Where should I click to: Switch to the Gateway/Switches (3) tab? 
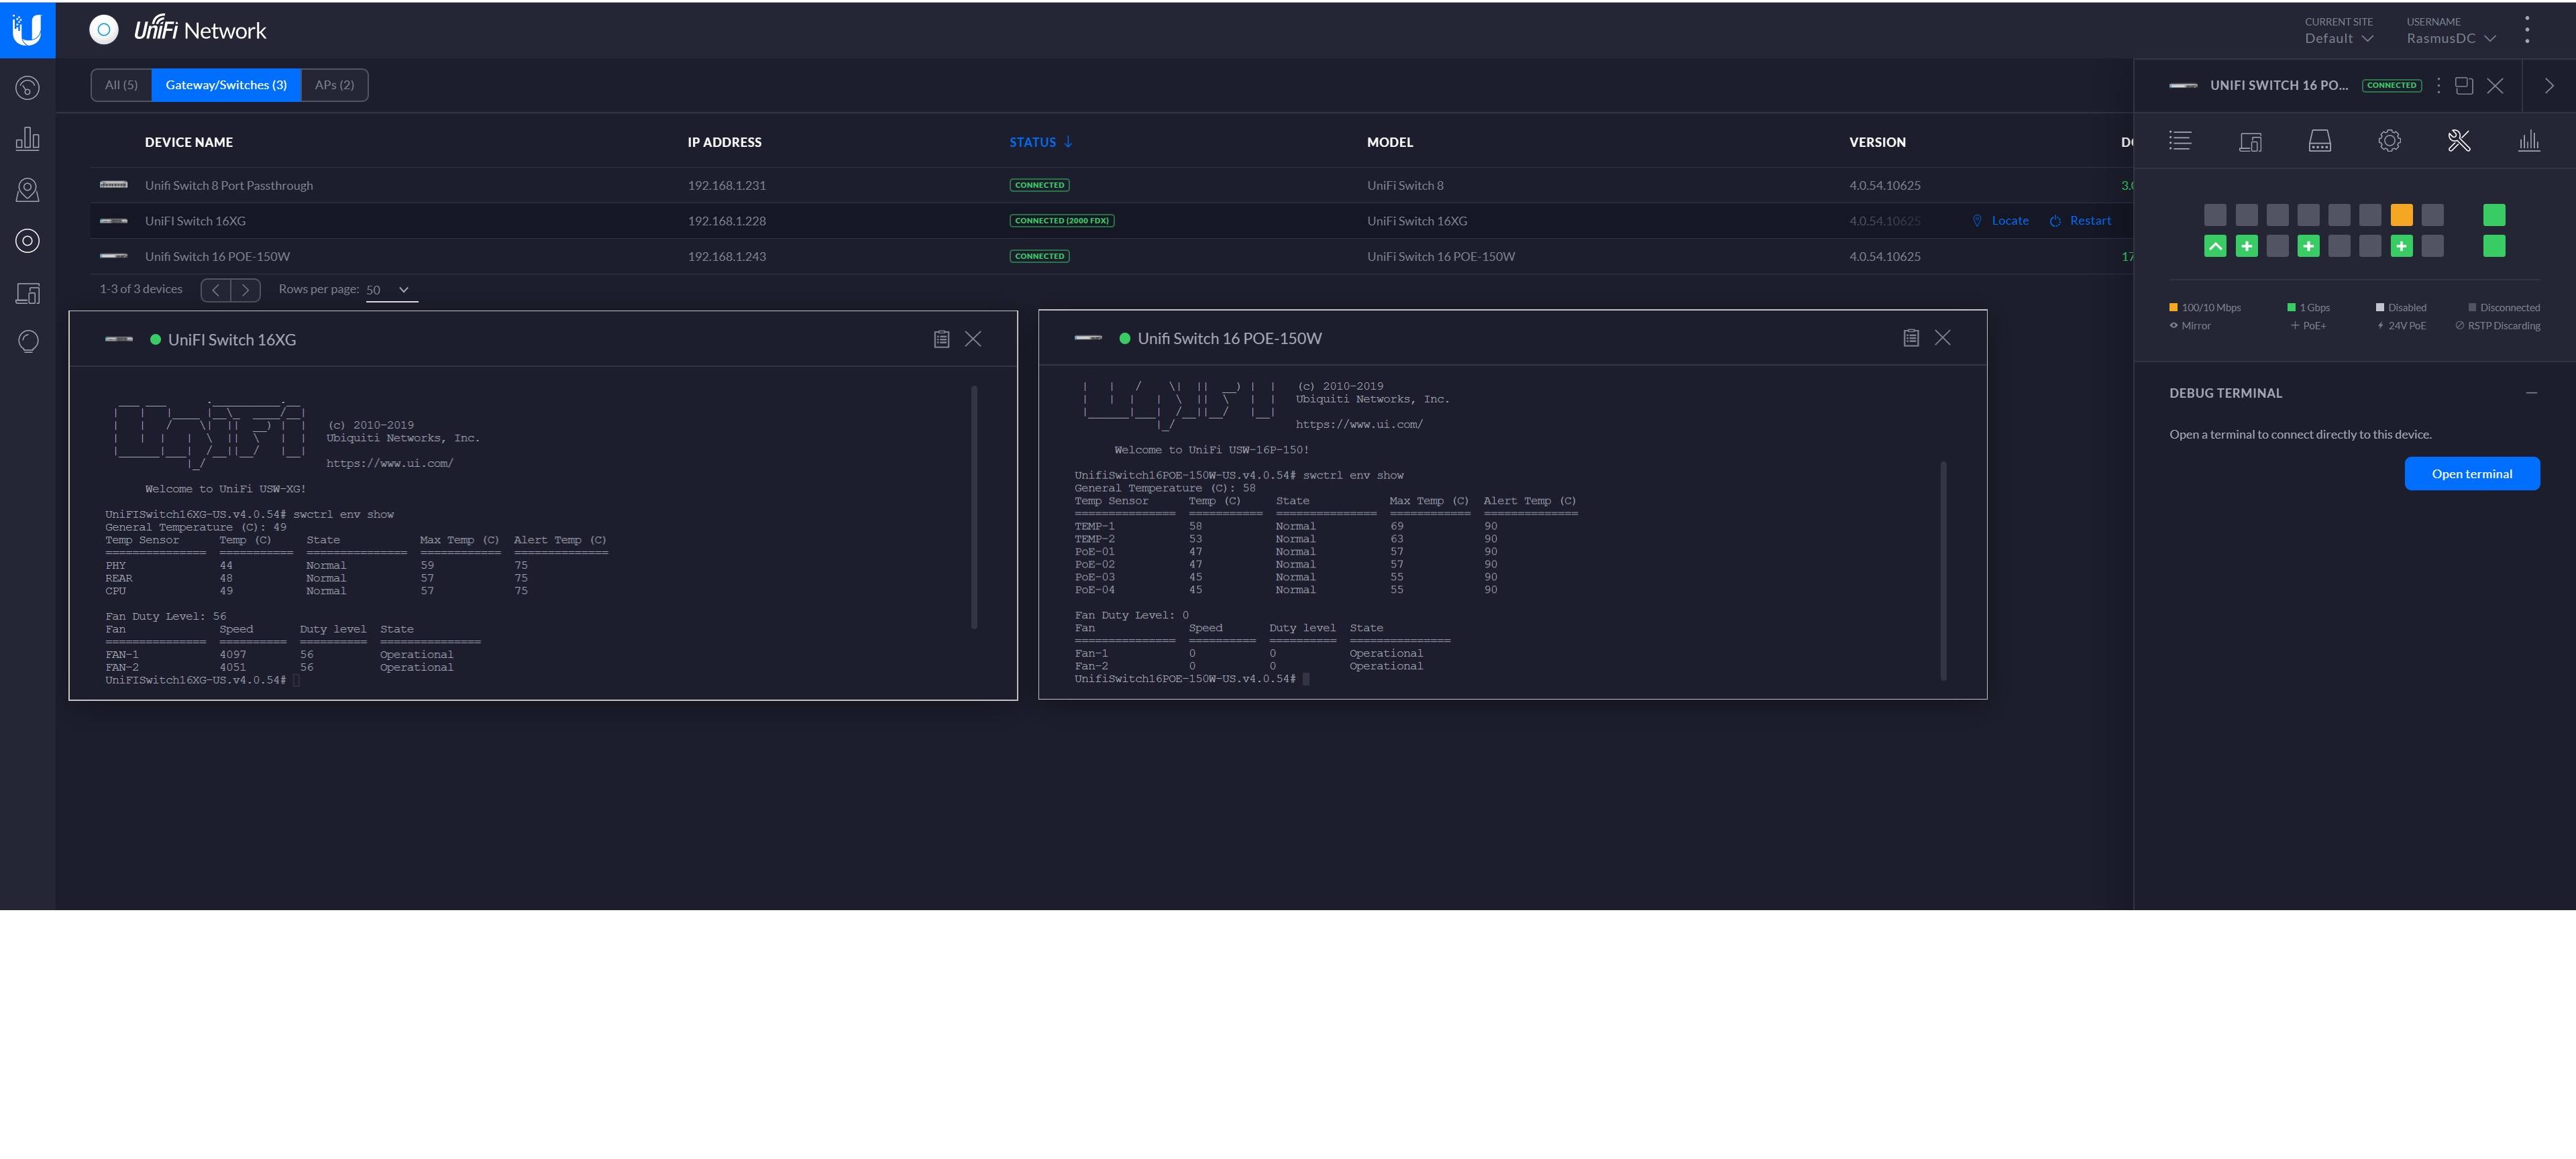(226, 85)
